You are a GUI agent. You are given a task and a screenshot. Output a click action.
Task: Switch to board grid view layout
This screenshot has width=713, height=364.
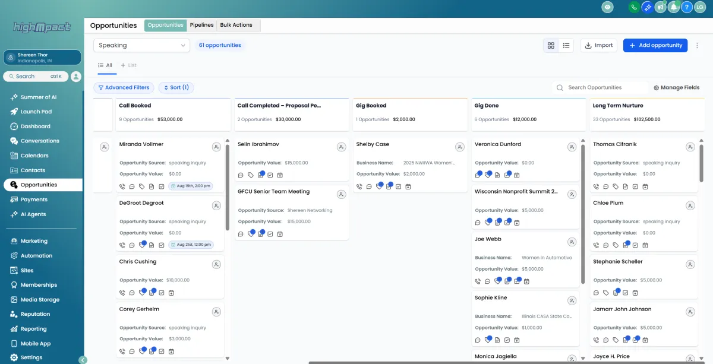point(551,45)
